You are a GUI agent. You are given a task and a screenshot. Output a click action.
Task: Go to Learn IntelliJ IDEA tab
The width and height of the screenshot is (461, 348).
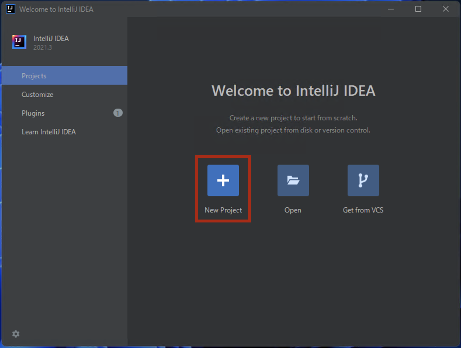click(x=65, y=132)
